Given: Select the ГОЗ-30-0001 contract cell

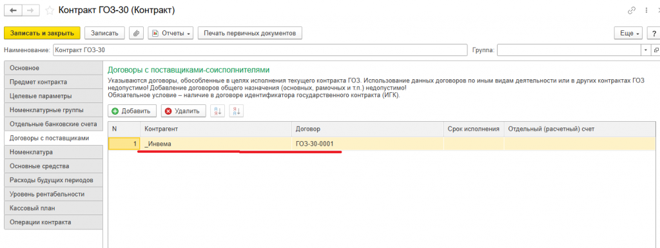Looking at the screenshot, I should point(368,144).
